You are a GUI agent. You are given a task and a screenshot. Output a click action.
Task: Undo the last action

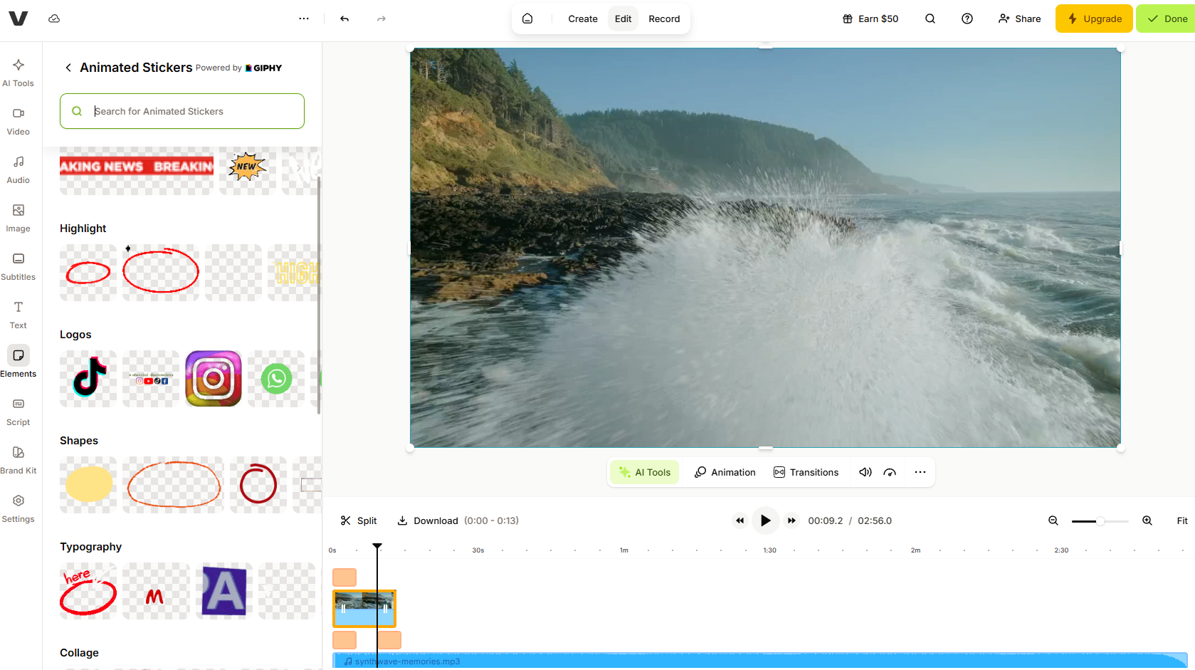(x=344, y=19)
